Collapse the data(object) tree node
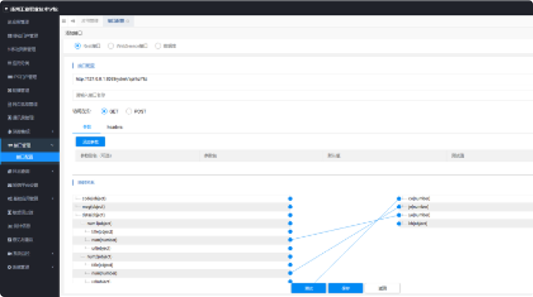 [x=77, y=215]
